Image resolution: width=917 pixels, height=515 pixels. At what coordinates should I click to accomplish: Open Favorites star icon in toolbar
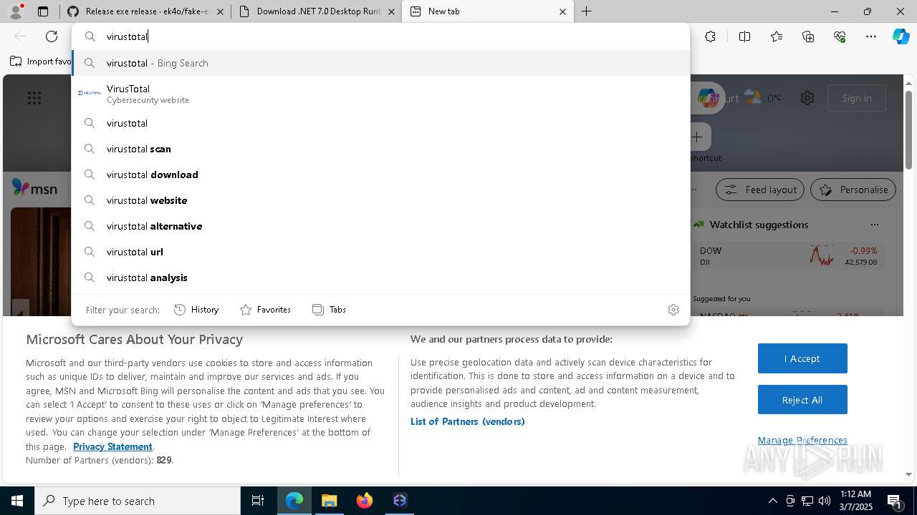(777, 36)
